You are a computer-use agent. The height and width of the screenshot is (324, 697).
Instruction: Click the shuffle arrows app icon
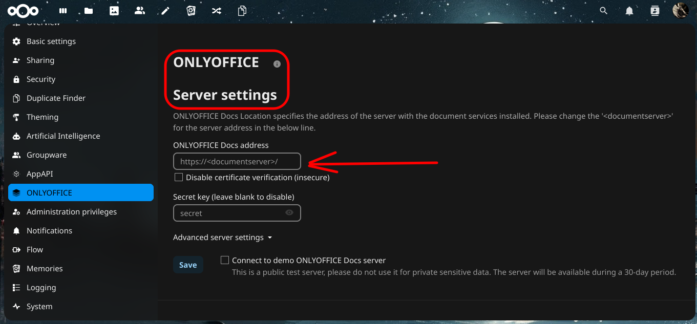point(217,11)
